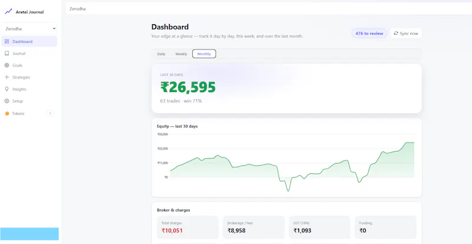Viewport: 472px width, 244px height.
Task: Switch to the Weekly tab
Action: tap(181, 54)
